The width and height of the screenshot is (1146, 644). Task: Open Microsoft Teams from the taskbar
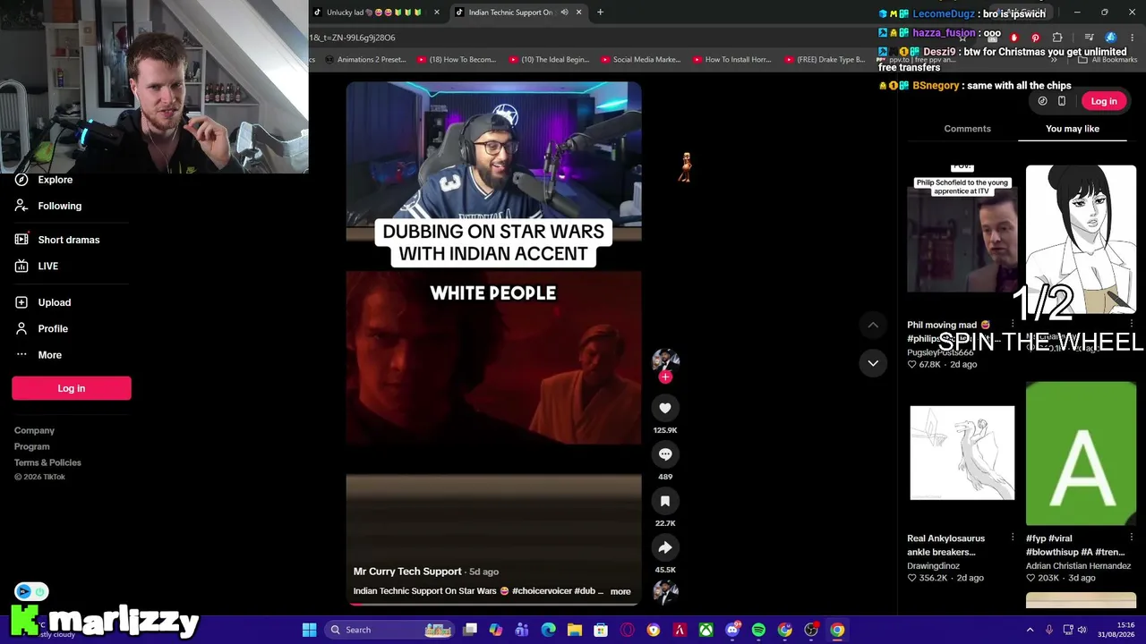pos(522,630)
